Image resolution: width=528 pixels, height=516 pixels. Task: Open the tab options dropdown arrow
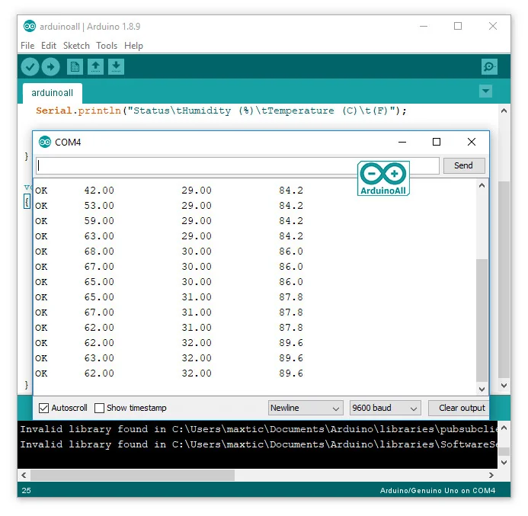485,91
